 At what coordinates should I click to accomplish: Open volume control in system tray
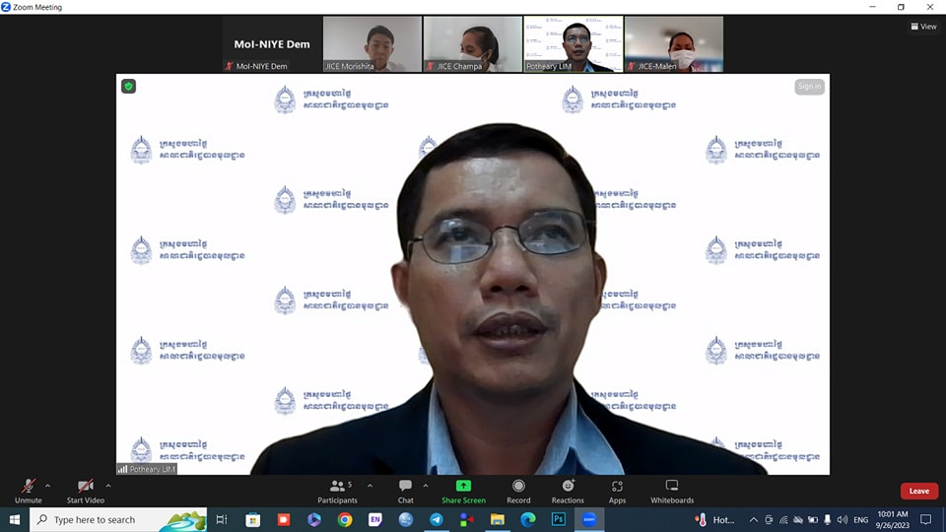[843, 519]
